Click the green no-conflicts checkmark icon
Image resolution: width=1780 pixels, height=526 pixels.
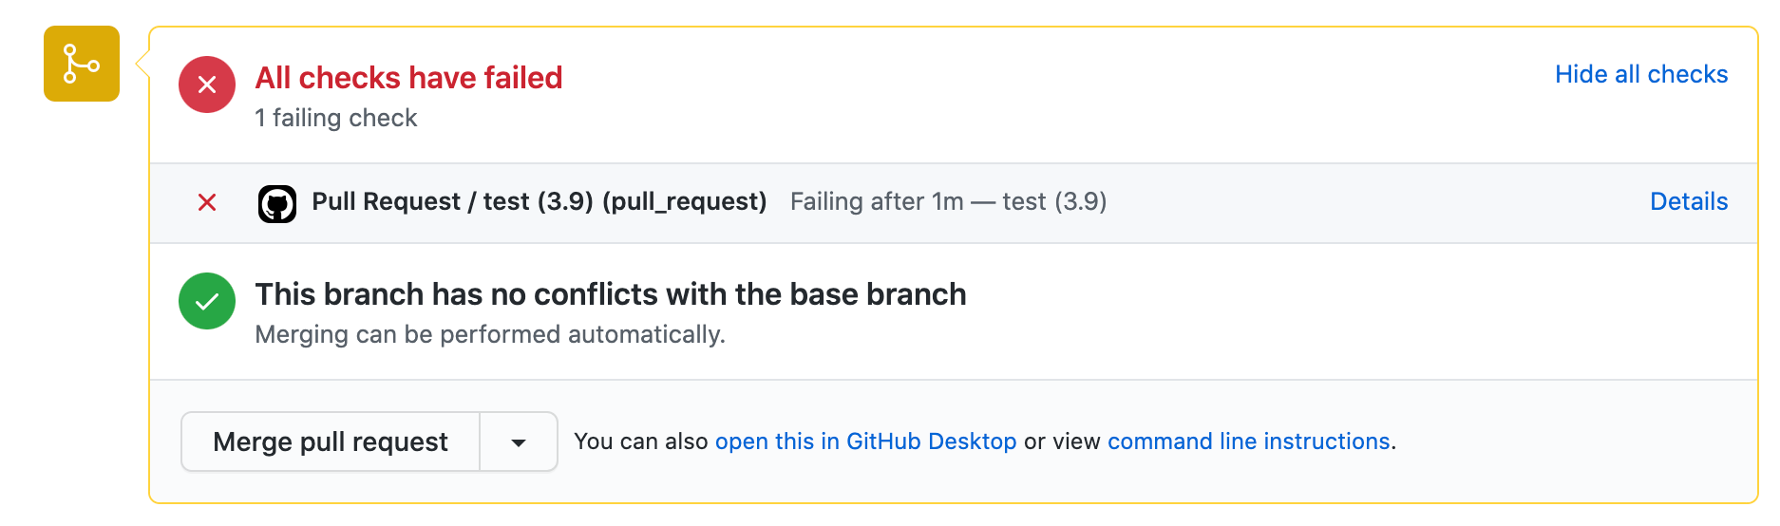pyautogui.click(x=207, y=301)
